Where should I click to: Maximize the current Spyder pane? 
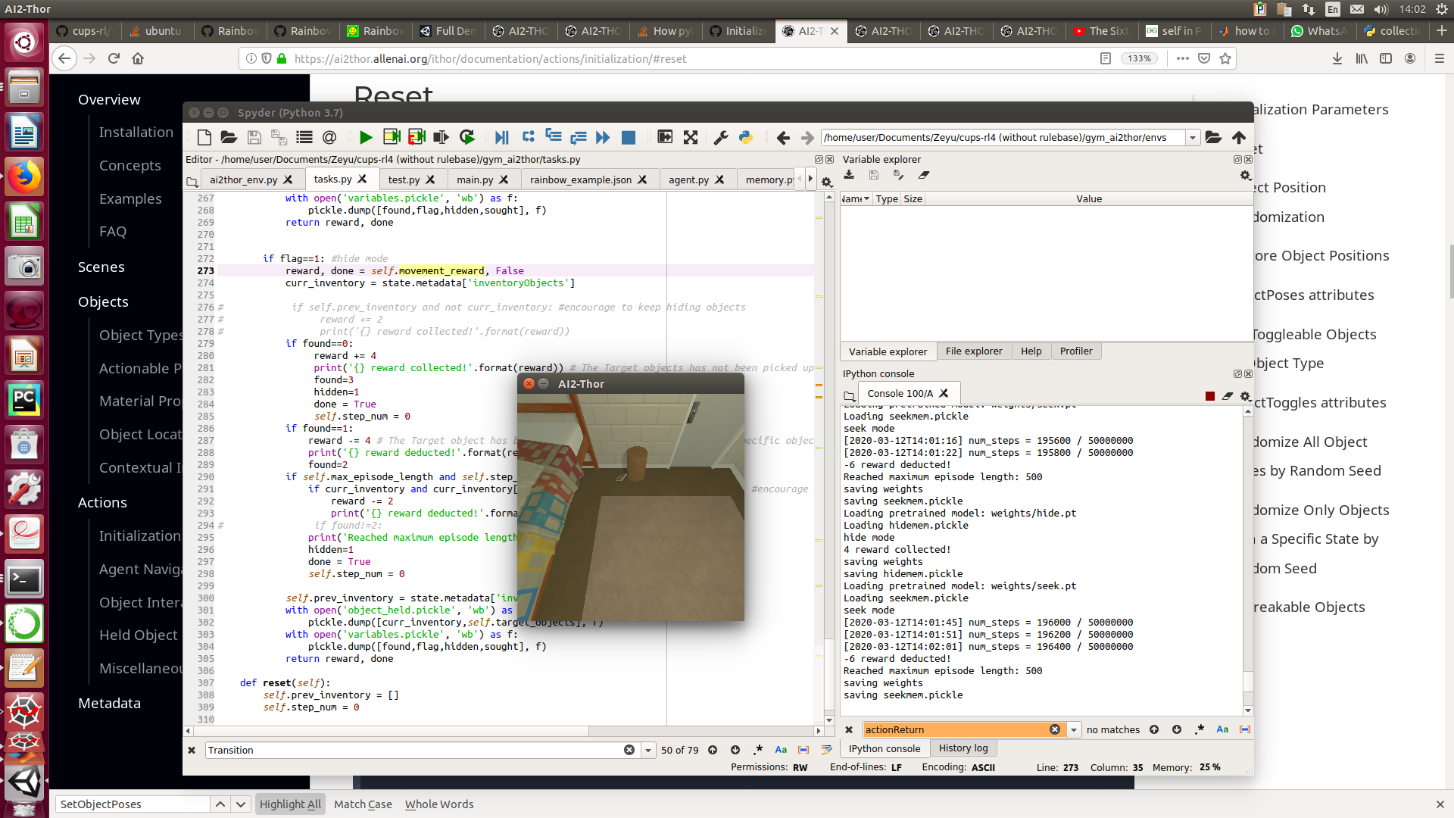tap(665, 137)
